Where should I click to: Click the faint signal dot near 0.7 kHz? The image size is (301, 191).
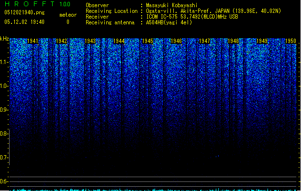(x=218, y=157)
